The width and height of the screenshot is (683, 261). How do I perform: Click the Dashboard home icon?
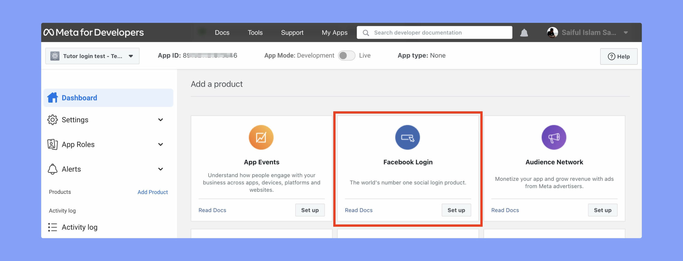pyautogui.click(x=53, y=98)
